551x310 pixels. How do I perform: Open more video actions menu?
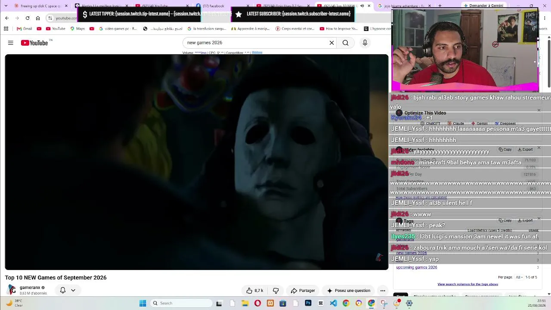pyautogui.click(x=382, y=291)
